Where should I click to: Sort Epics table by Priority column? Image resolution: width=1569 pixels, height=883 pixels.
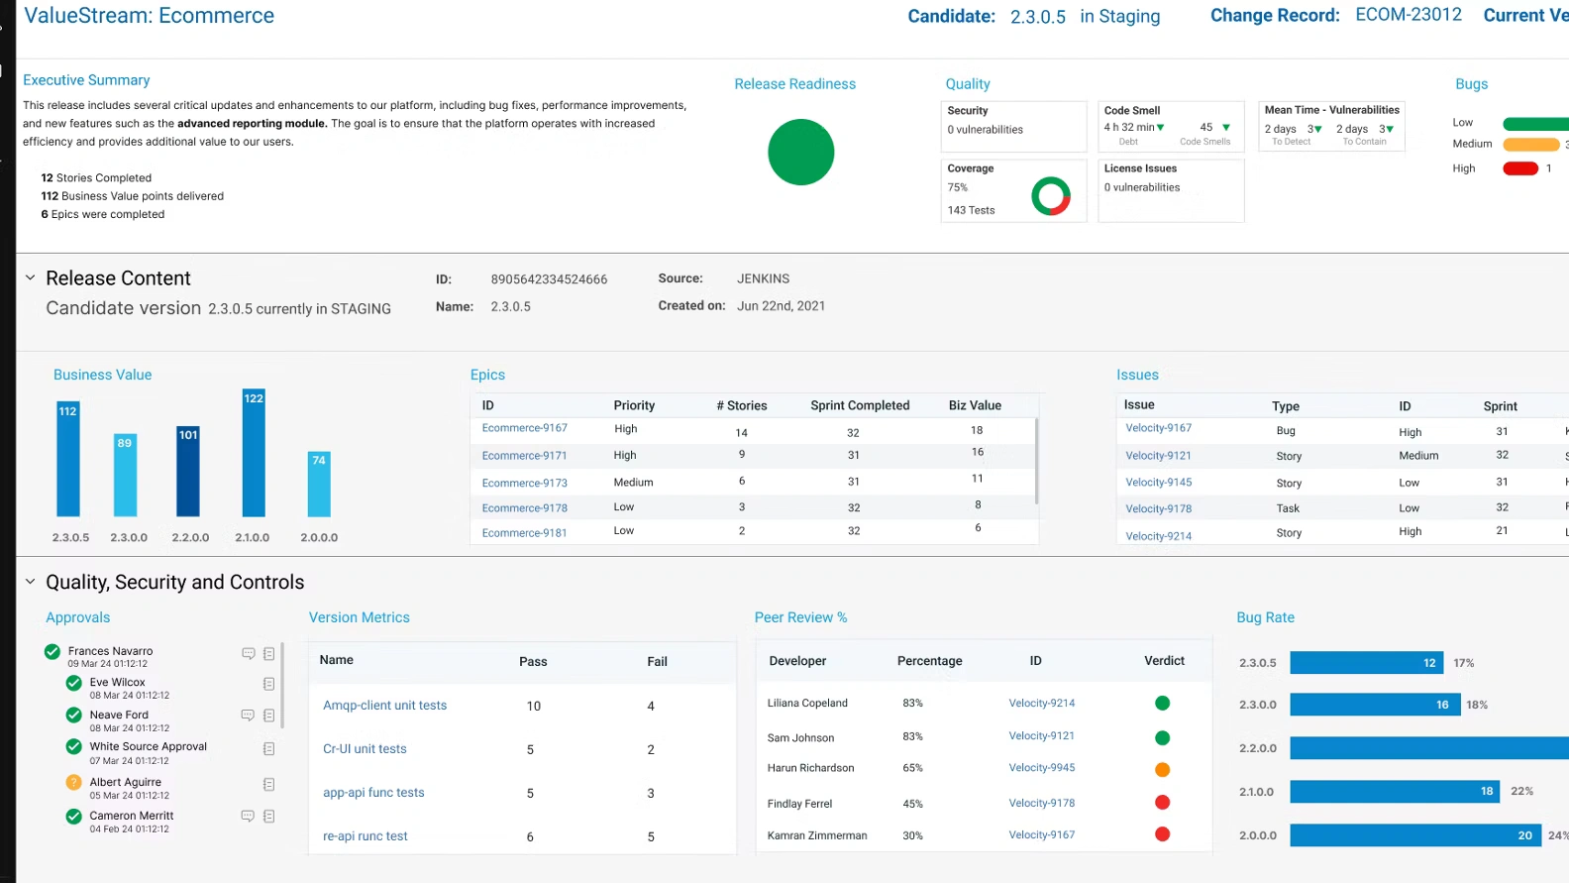coord(634,405)
